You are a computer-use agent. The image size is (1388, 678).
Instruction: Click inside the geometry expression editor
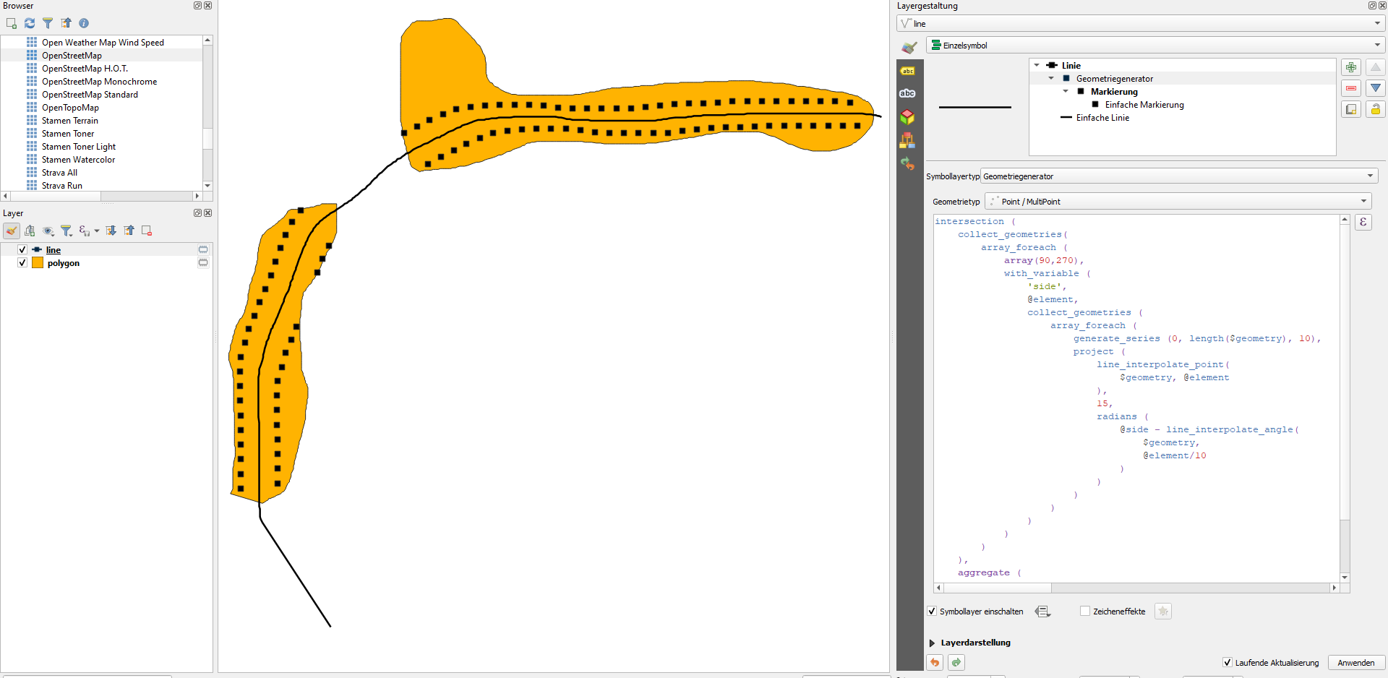1136,398
